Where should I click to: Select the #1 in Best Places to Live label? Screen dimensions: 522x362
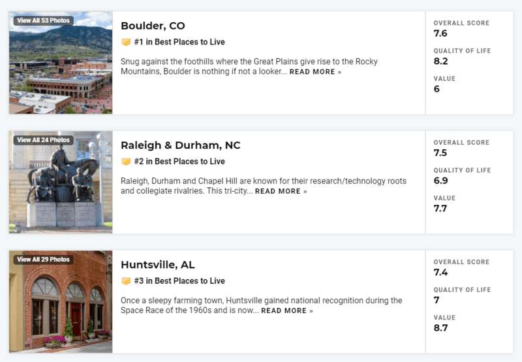pos(179,42)
